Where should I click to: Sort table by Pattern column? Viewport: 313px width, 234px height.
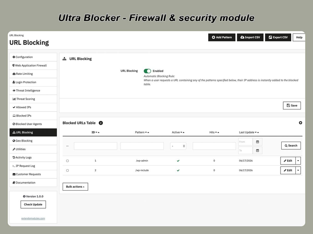pyautogui.click(x=142, y=132)
